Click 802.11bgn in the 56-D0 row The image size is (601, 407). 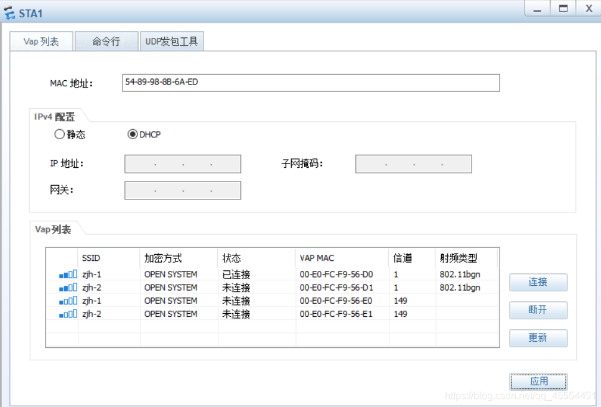coord(460,274)
